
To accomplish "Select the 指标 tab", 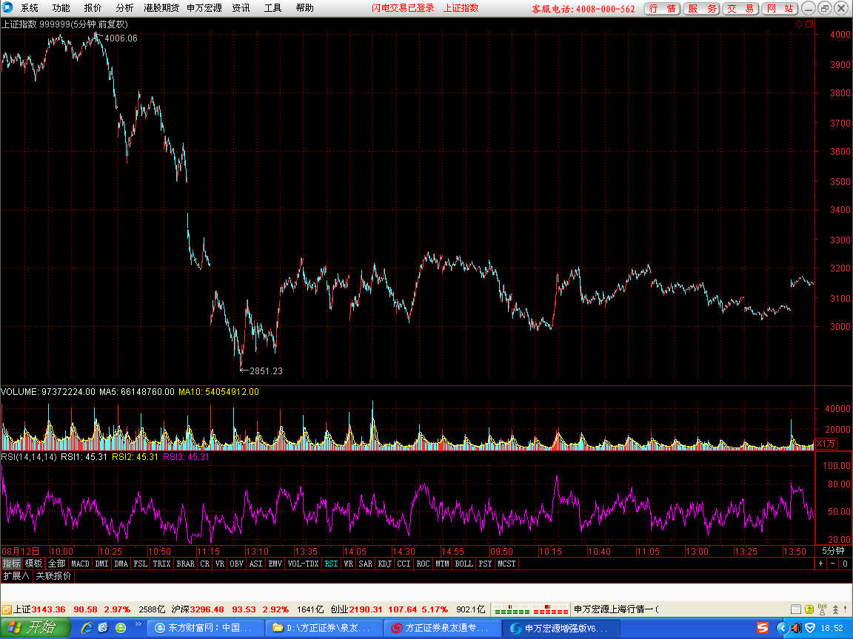I will tap(11, 564).
